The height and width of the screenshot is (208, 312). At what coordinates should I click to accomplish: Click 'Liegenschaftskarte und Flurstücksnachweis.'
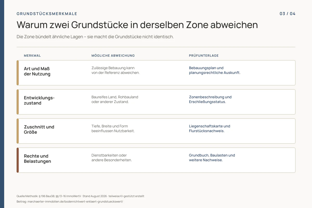(x=210, y=128)
